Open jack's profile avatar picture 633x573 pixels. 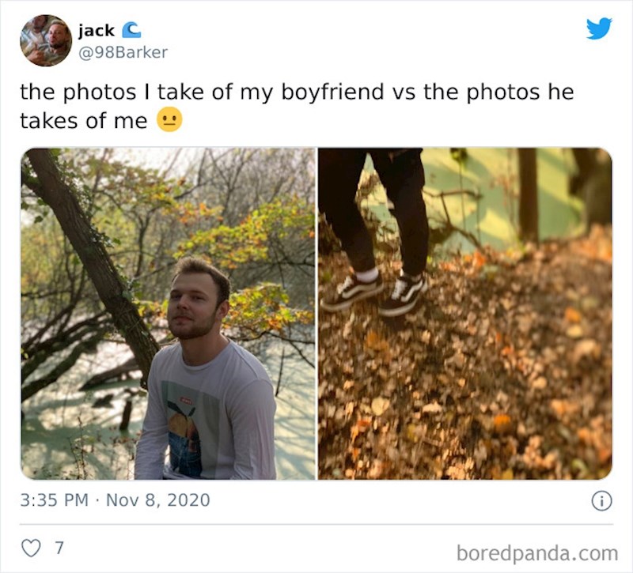click(46, 40)
